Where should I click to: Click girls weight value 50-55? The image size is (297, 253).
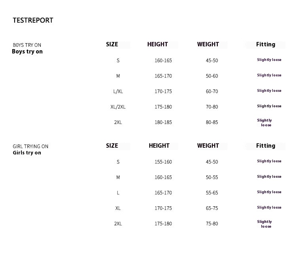pos(212,177)
